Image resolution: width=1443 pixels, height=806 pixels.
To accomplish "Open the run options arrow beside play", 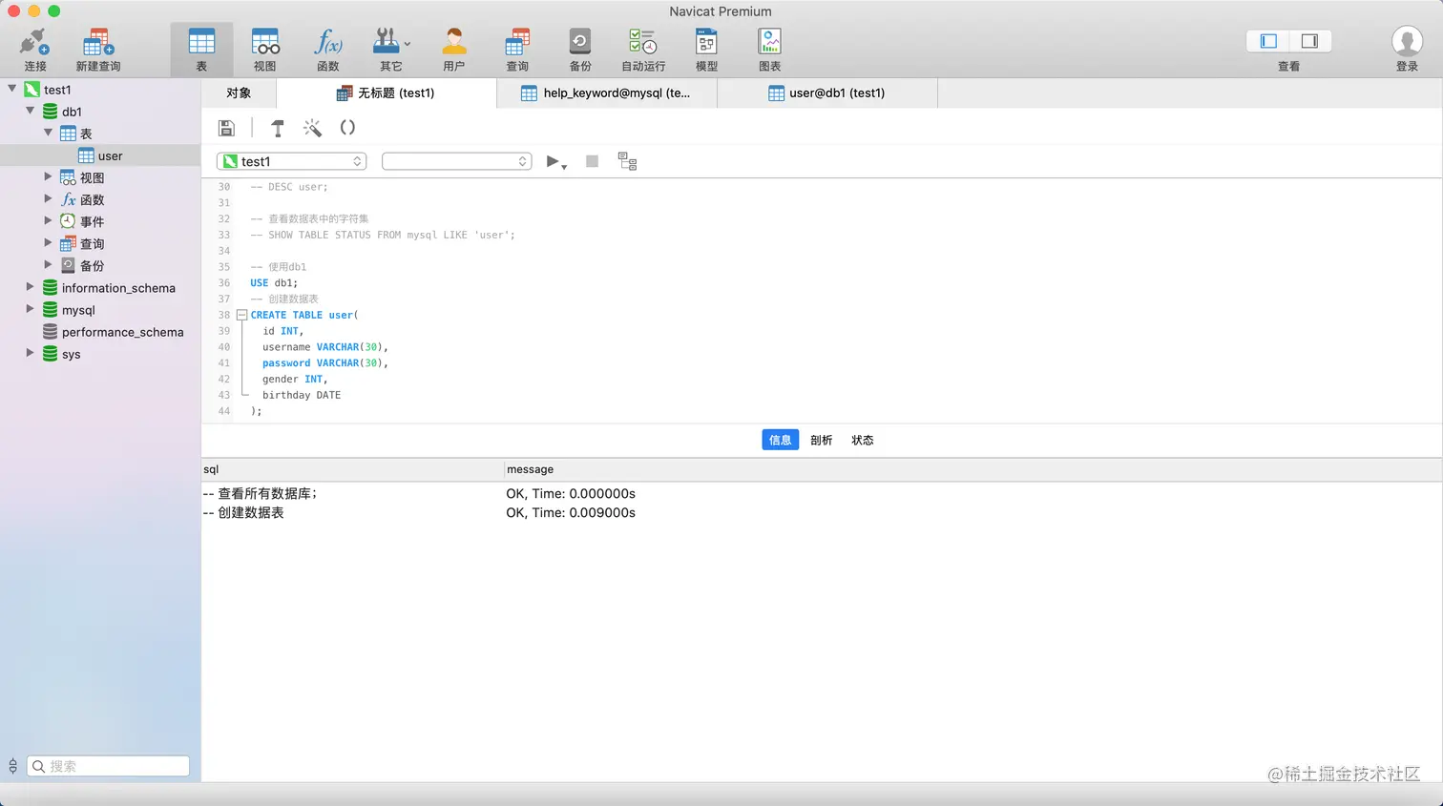I will pos(564,167).
